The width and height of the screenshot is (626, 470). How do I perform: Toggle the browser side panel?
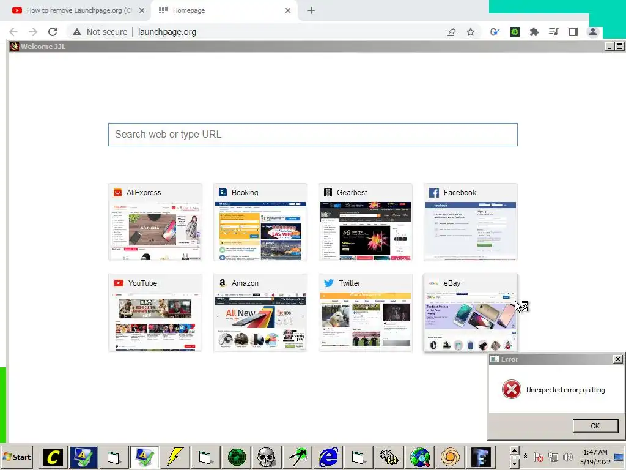(573, 32)
